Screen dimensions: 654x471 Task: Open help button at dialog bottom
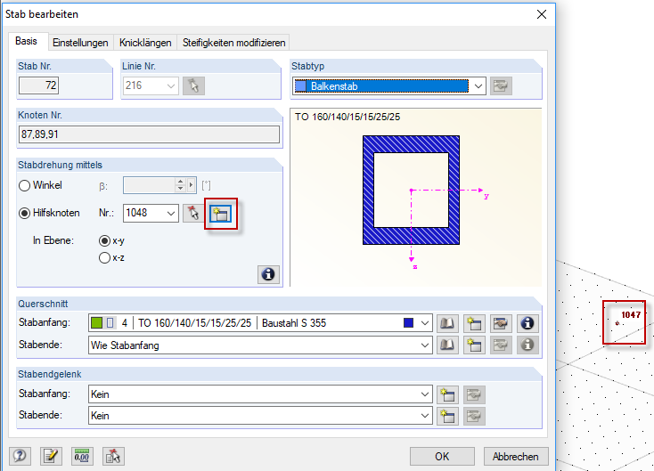[x=20, y=456]
